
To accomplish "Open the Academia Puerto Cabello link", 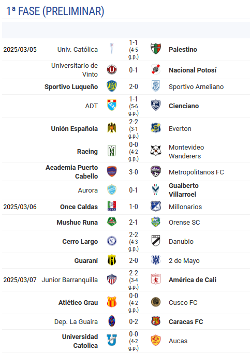I will (71, 172).
